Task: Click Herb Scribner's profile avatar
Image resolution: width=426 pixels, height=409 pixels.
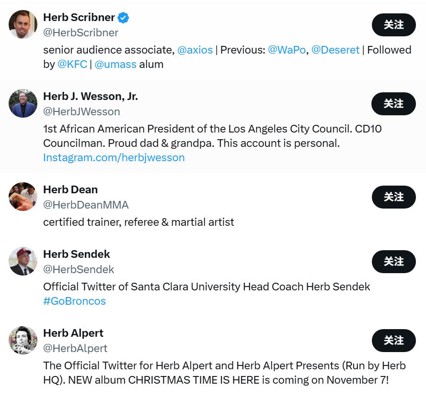Action: [x=23, y=24]
